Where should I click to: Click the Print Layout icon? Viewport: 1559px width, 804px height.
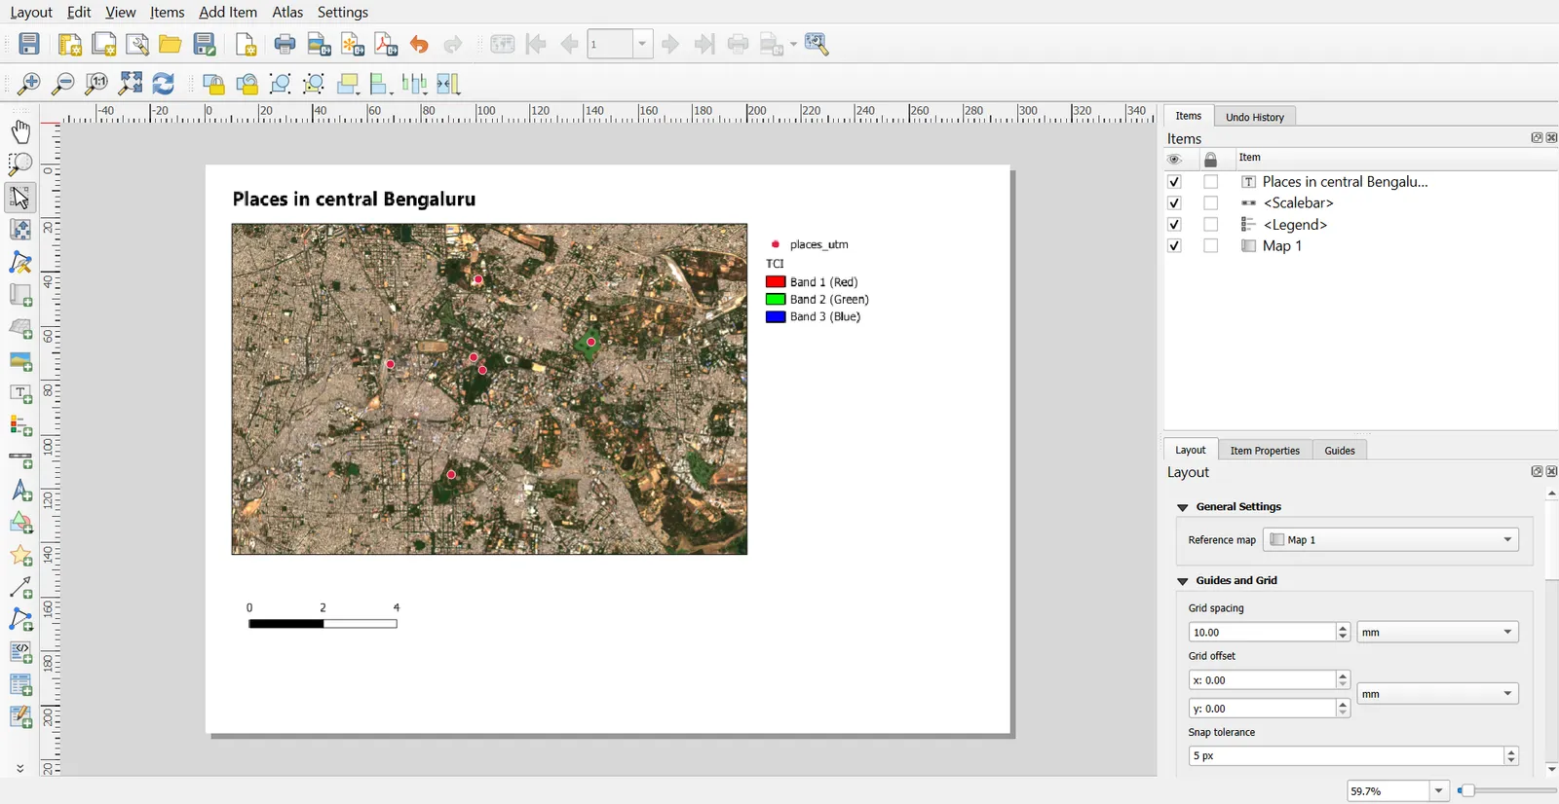click(285, 44)
